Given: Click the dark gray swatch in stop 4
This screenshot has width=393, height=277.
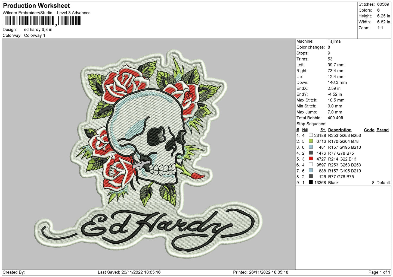Looking at the screenshot, I should point(311,153).
